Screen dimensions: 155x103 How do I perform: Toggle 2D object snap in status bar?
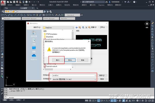[x=115, y=100]
